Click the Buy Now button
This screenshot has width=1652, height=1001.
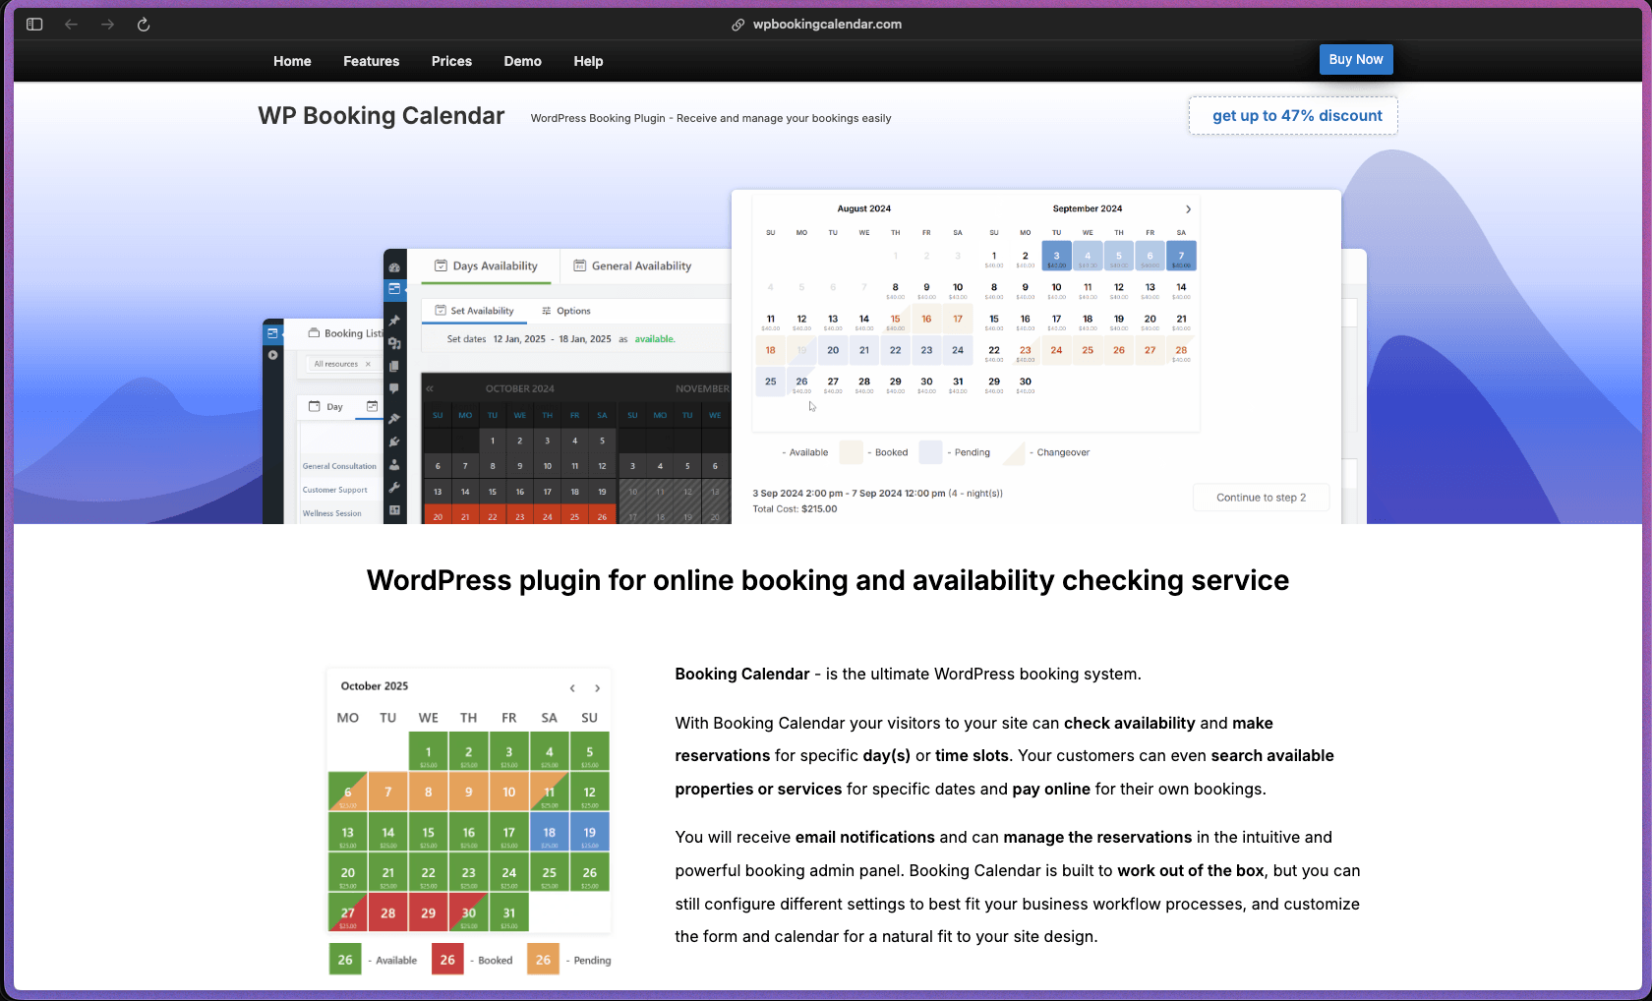coord(1356,59)
